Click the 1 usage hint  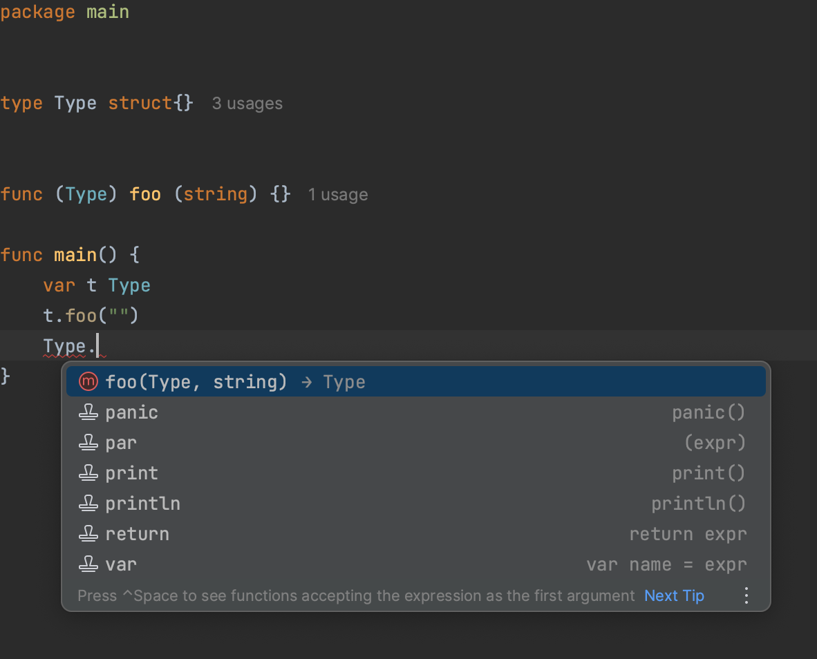337,195
